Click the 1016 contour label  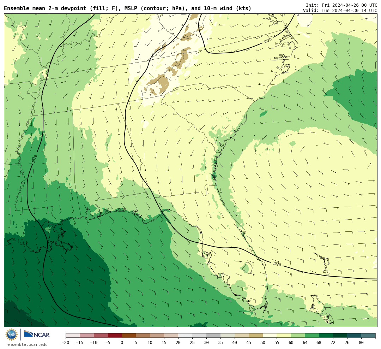(x=34, y=159)
